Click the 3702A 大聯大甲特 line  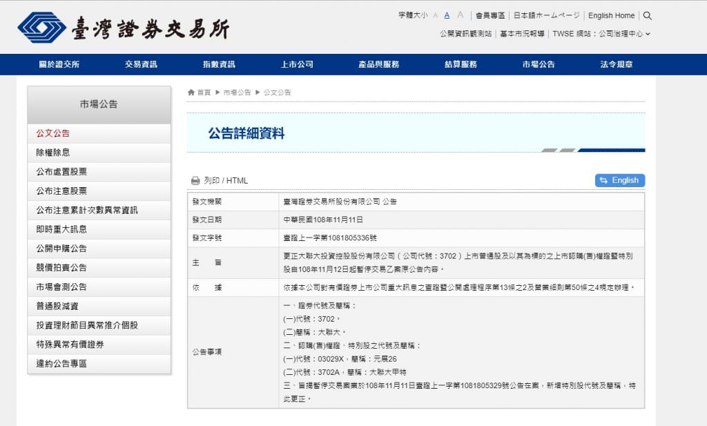pos(345,372)
